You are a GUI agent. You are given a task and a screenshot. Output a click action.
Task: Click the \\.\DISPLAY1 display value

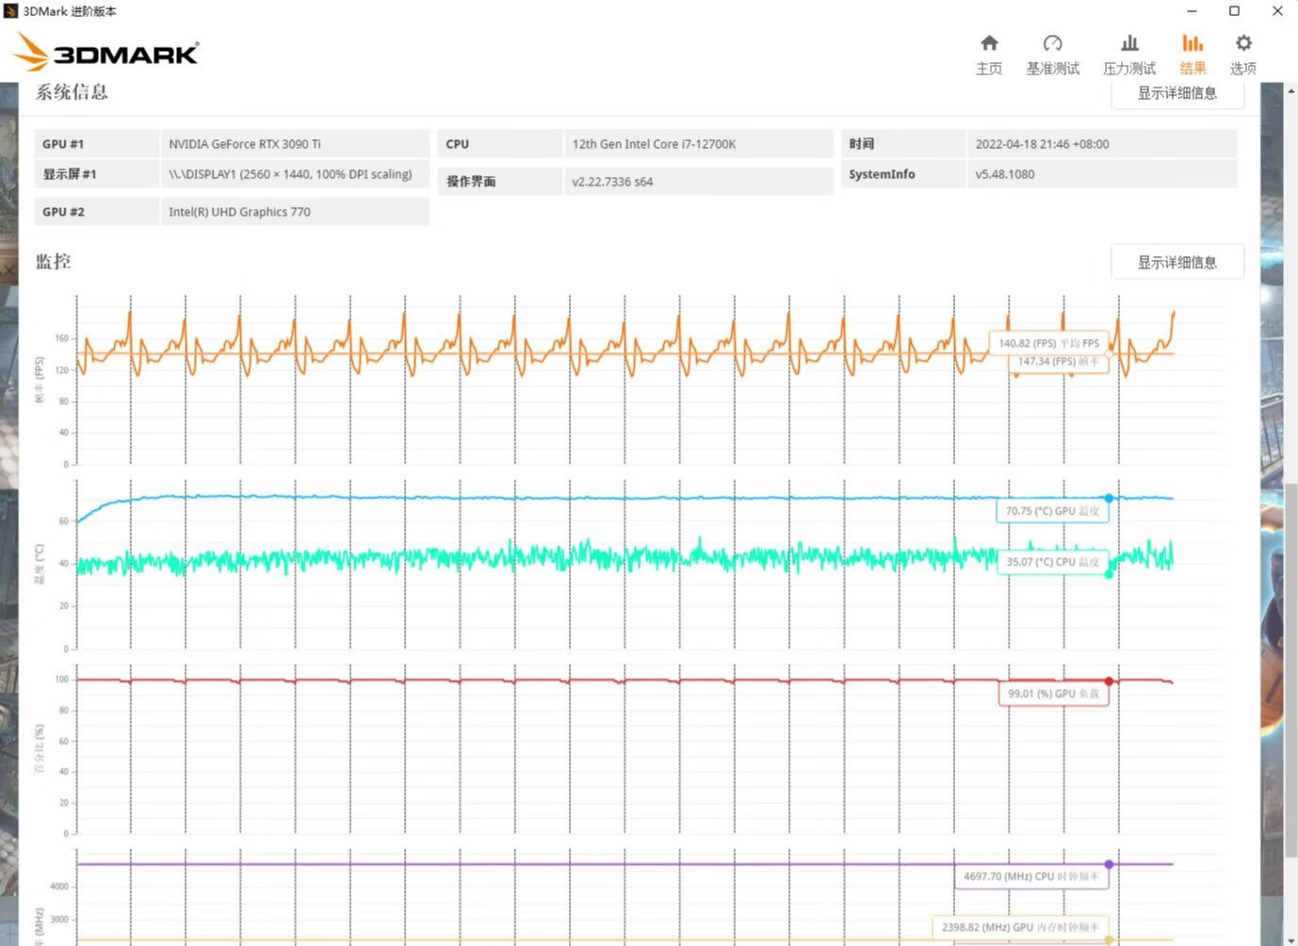pos(290,174)
